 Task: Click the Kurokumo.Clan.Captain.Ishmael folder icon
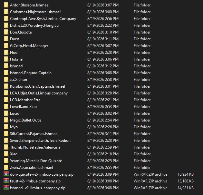coord(6,86)
